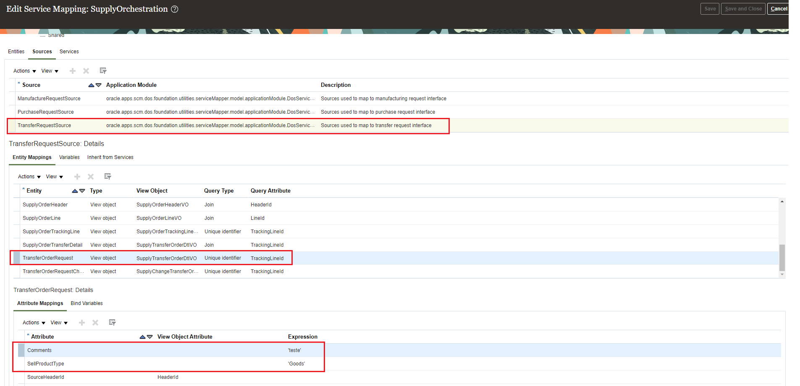800x386 pixels.
Task: Click delete X icon in Attribute Mappings toolbar
Action: click(95, 323)
